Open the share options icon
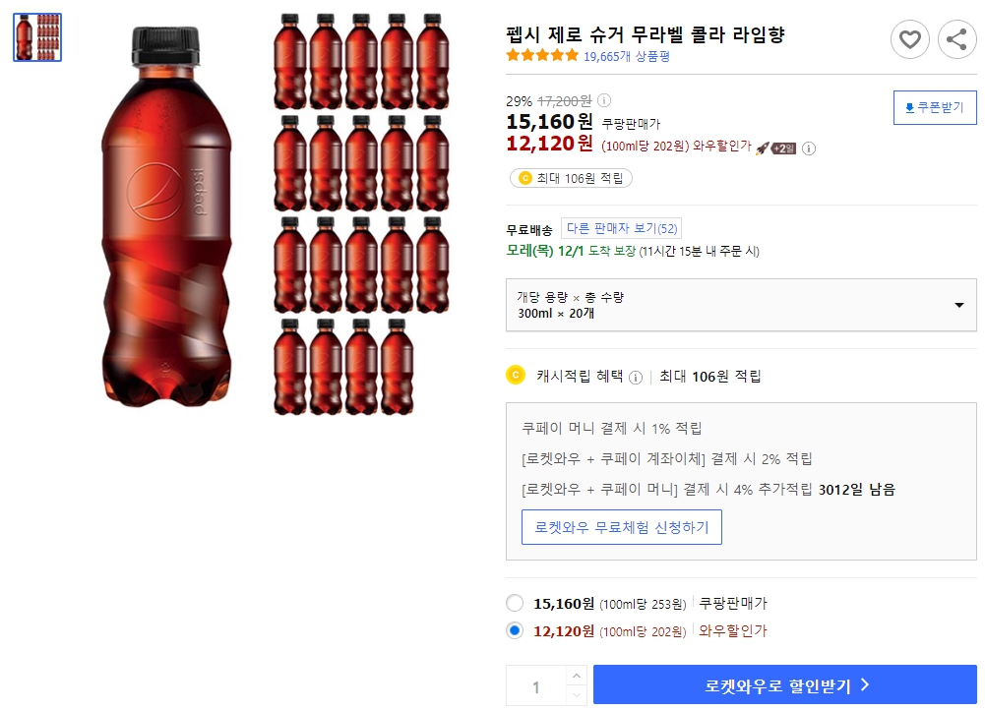The width and height of the screenshot is (985, 711). [955, 39]
